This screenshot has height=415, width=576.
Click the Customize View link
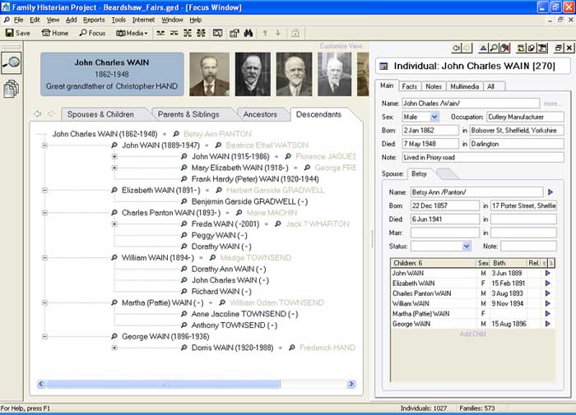(342, 47)
